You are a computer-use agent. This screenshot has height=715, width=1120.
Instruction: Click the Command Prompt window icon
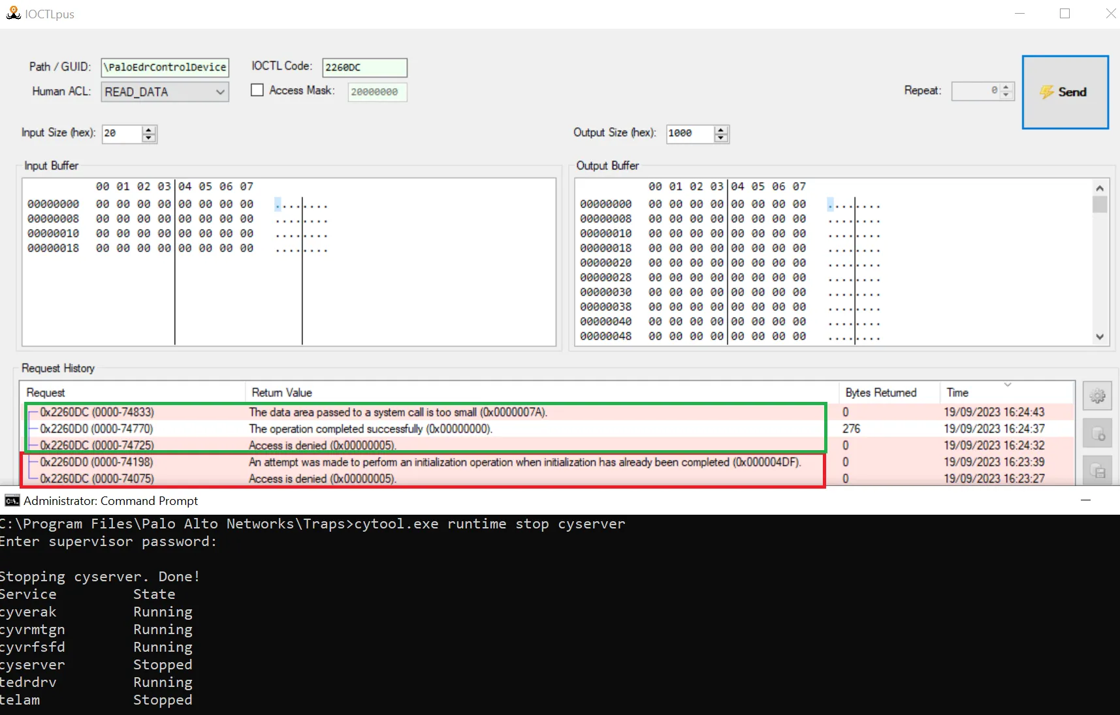12,500
